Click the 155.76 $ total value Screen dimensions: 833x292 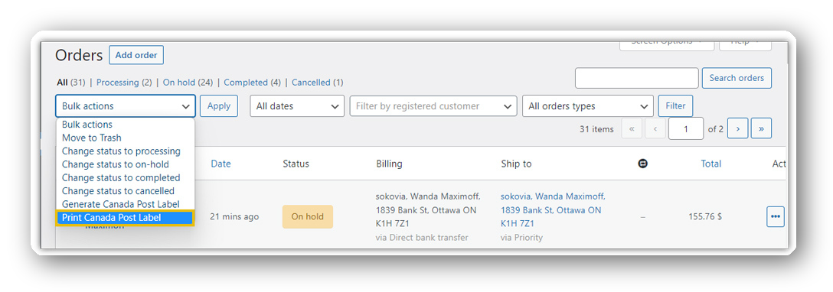coord(705,217)
